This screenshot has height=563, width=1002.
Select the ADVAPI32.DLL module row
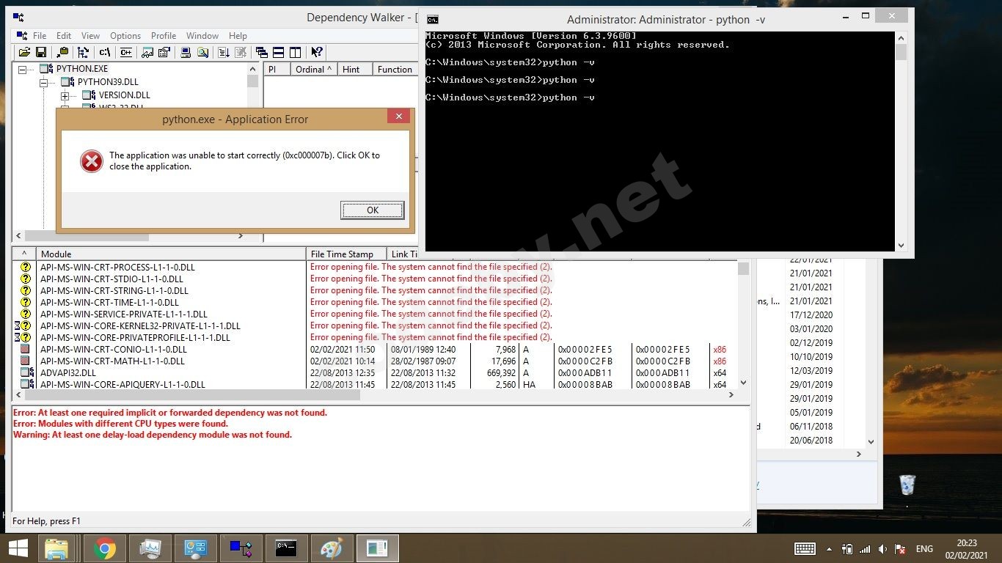point(68,372)
